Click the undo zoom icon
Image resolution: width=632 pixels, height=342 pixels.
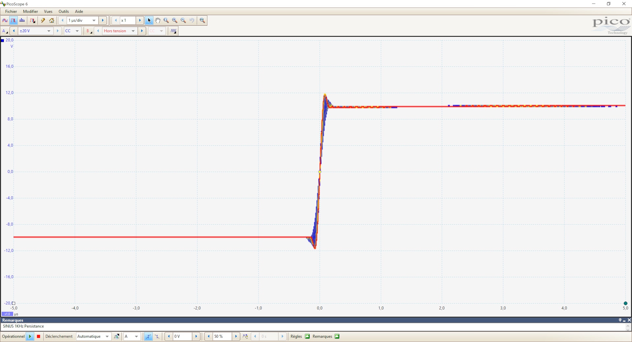(192, 20)
